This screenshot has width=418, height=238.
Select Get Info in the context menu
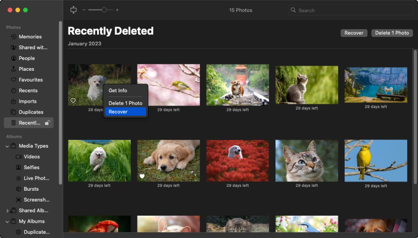pos(118,90)
